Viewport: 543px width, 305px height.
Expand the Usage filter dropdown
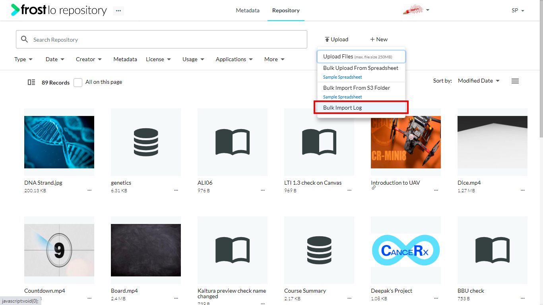(193, 59)
